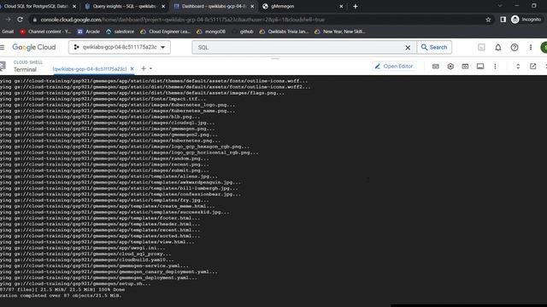Click terminal line containing cloudbuild.yaml
Screen dimensions: 547x307
87,259
